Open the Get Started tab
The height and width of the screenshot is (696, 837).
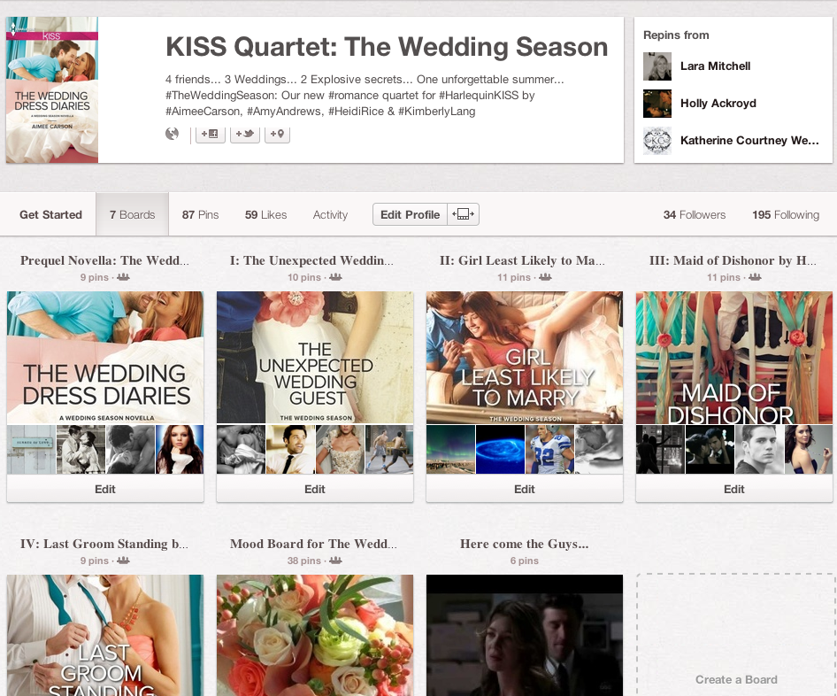pyautogui.click(x=50, y=214)
